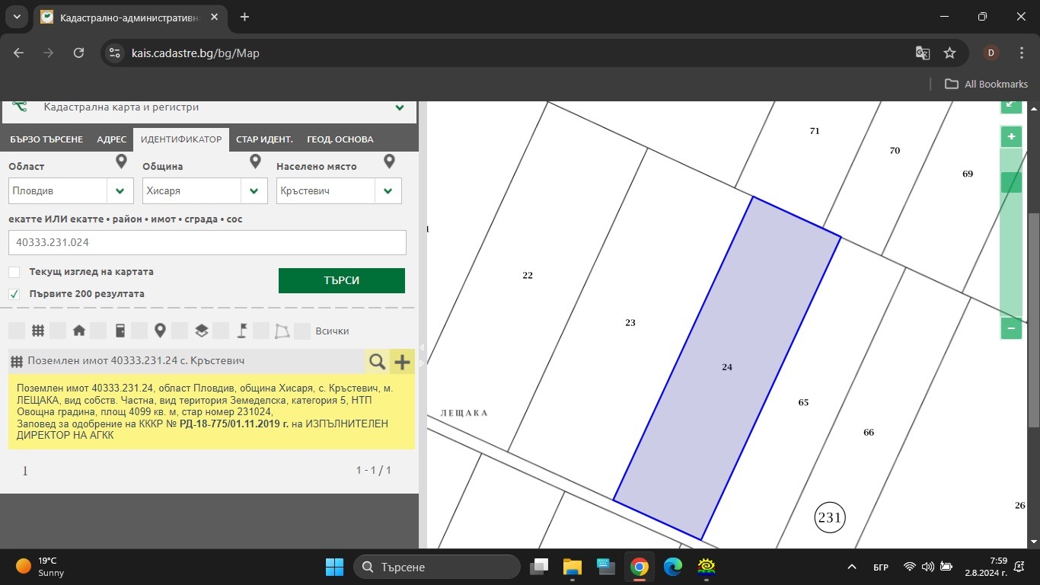Screen dimensions: 1040x585
Task: Enable Текущ изглед на картата checkbox
Action: [x=14, y=272]
